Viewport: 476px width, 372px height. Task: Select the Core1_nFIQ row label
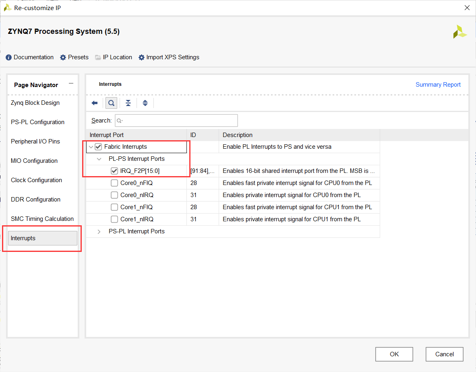(136, 207)
